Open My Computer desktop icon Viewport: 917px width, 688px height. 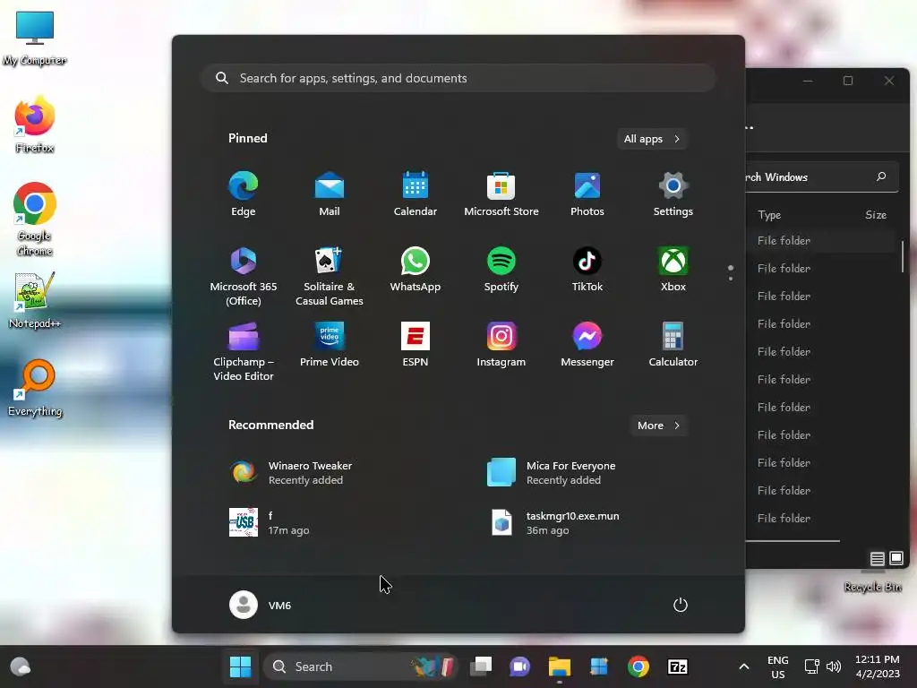(x=35, y=39)
